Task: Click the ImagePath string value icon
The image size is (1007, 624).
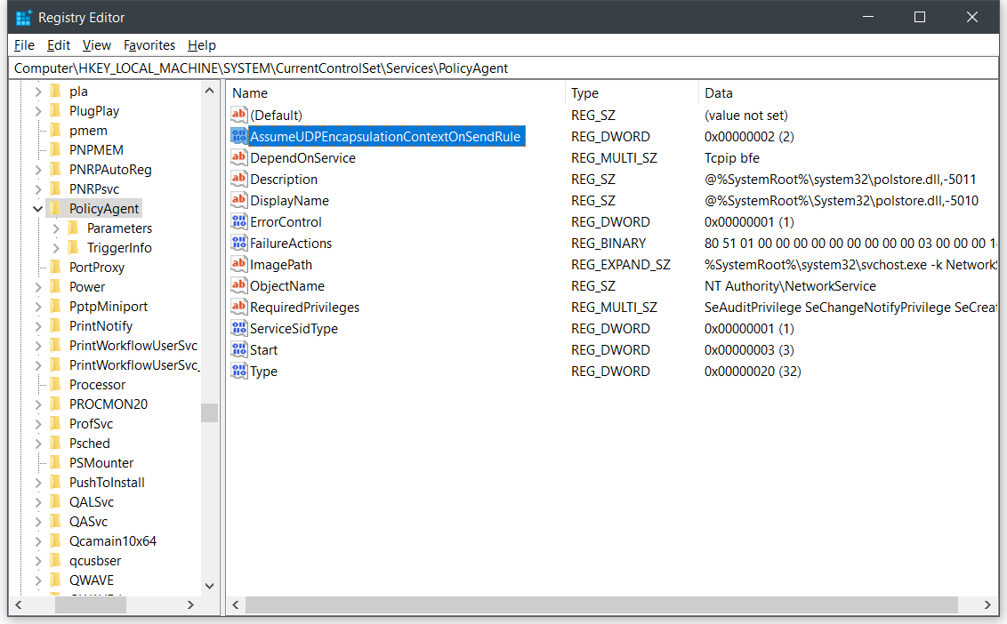Action: [x=239, y=264]
